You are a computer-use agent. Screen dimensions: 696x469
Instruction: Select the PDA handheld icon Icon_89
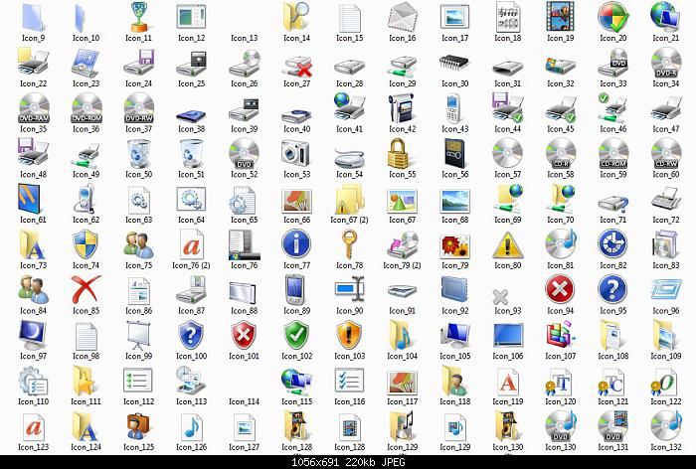click(295, 290)
